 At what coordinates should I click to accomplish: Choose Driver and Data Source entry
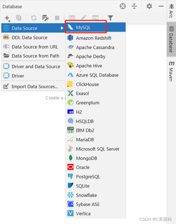pos(33,67)
